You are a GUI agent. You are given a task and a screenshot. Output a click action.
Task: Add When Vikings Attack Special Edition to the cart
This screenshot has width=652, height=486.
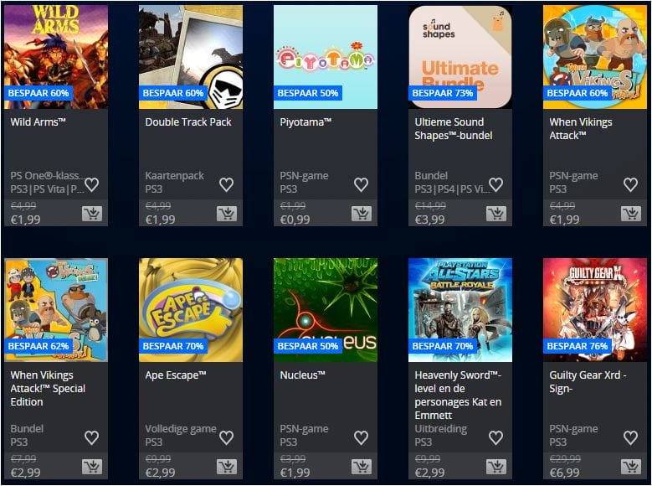[92, 467]
